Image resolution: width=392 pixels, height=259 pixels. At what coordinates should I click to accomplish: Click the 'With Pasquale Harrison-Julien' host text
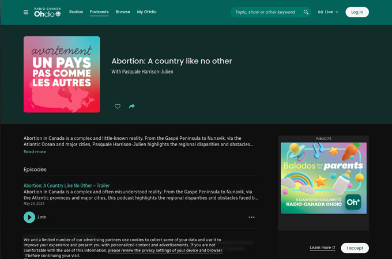click(x=142, y=71)
